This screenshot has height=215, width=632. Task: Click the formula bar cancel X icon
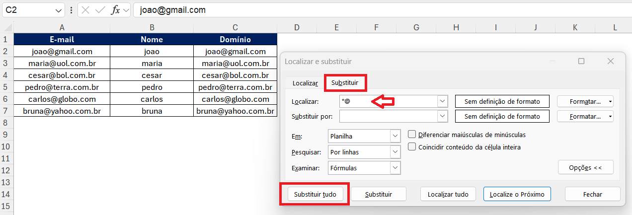85,10
